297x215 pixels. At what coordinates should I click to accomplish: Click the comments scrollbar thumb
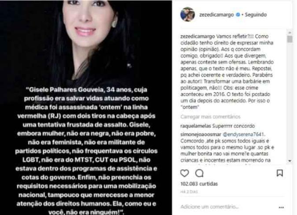pyautogui.click(x=290, y=39)
